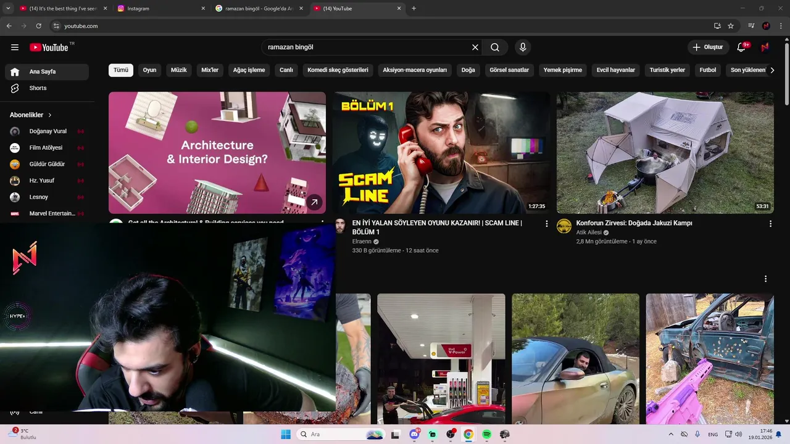Open the Shorts shelf three-dot menu
790x444 pixels.
(x=765, y=279)
